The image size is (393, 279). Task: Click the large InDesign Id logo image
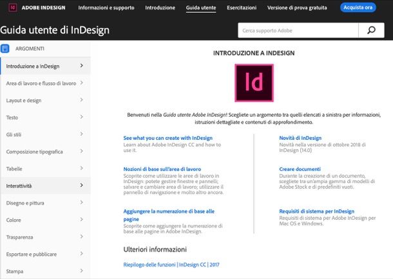pos(254,83)
